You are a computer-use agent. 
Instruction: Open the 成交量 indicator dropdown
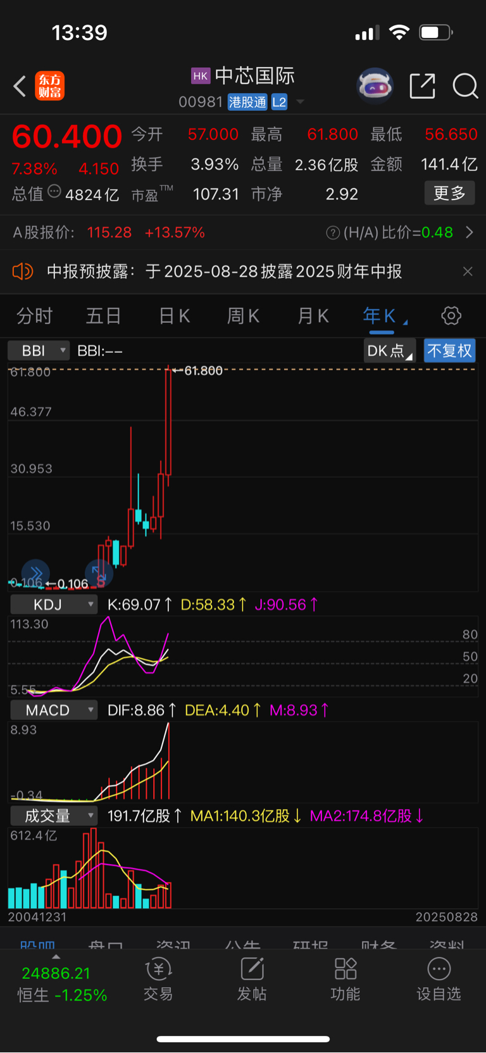coord(54,816)
